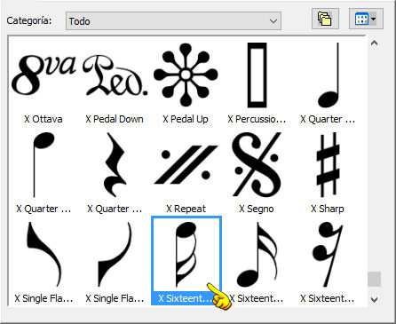Open the thumbnail view options dropdown
Screen dimensions: 396x324
[366, 19]
